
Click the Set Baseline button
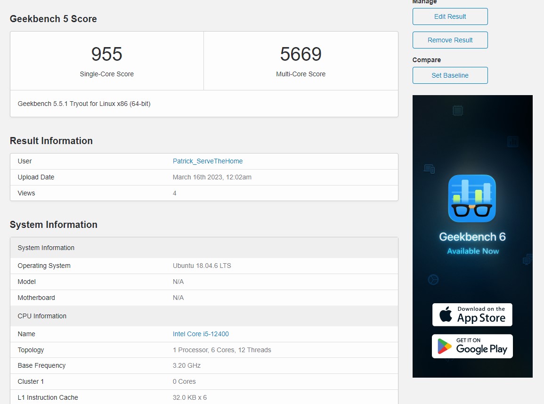click(450, 76)
